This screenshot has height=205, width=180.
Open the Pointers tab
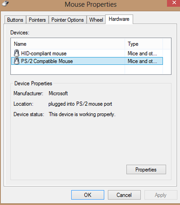[37, 20]
